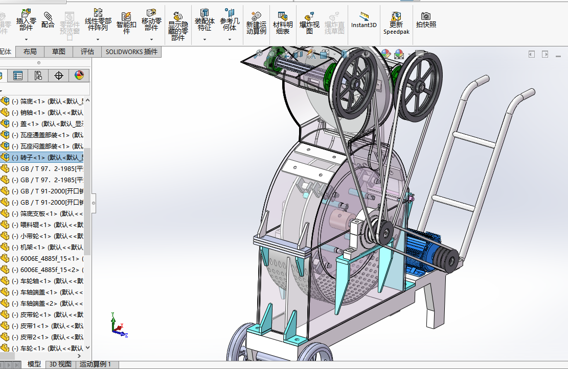568x369 pixels.
Task: Open feature tree filter dropdown arrow
Action: coord(2,91)
